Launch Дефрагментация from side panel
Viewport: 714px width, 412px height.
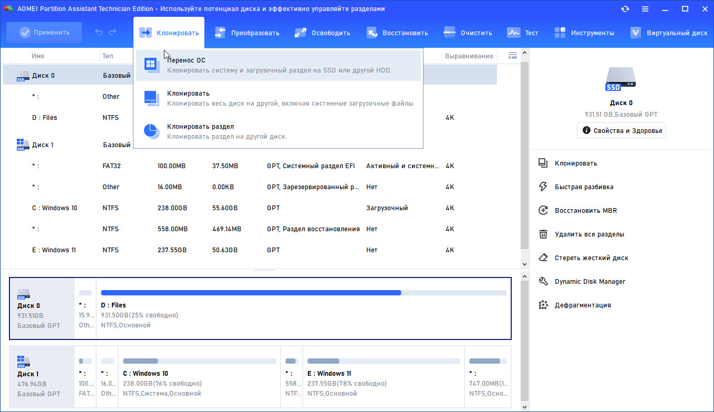(x=582, y=305)
